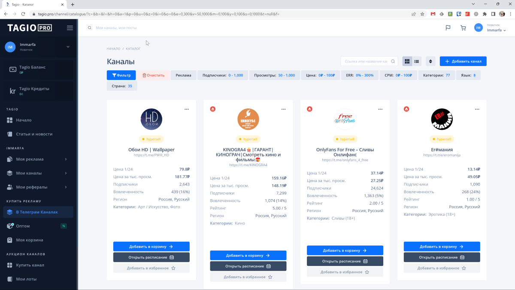Open link https://t.me/KINOGRA4

click(248, 165)
